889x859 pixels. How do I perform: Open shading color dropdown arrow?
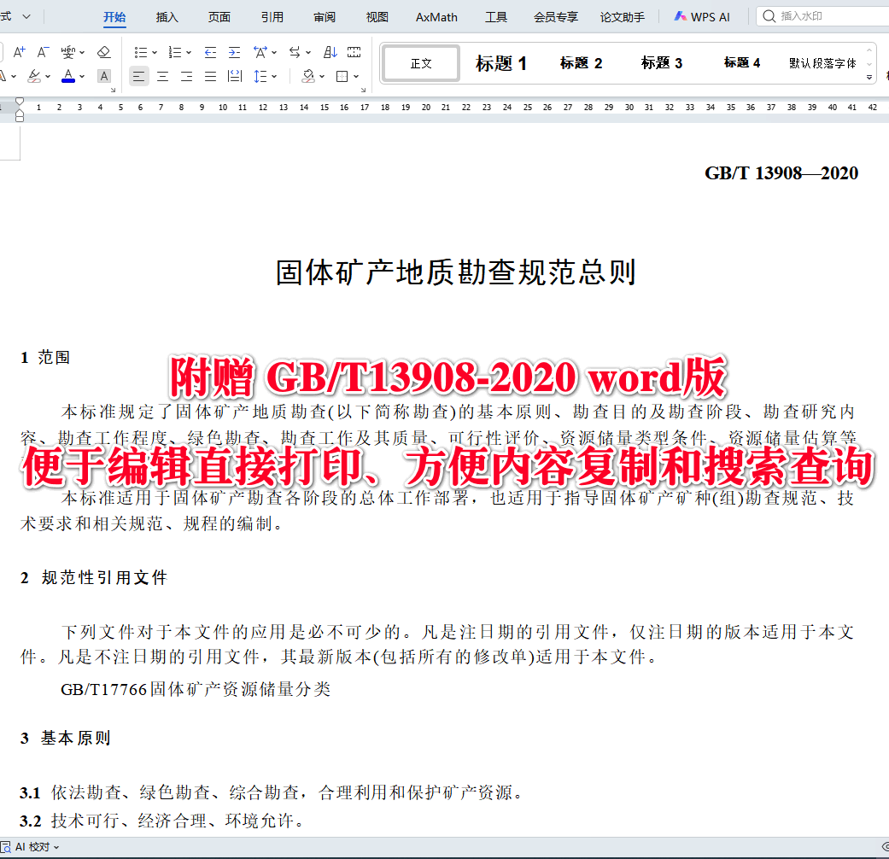click(322, 76)
